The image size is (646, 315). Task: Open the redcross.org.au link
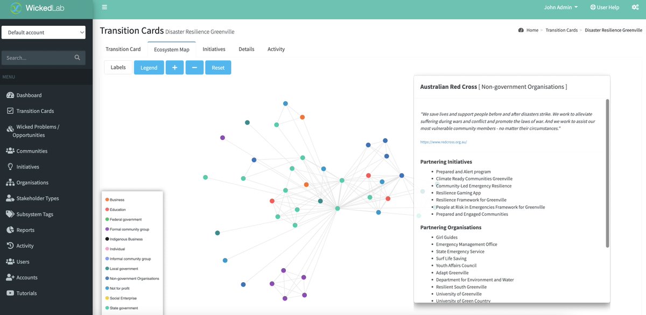(x=444, y=142)
